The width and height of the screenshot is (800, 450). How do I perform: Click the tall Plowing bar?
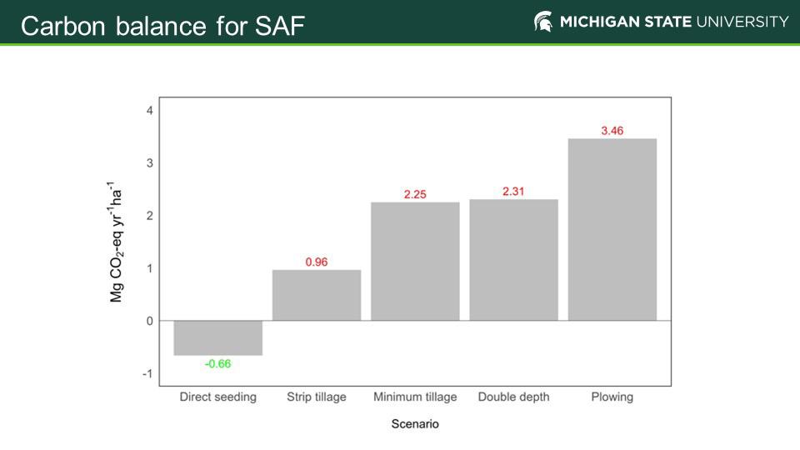612,229
